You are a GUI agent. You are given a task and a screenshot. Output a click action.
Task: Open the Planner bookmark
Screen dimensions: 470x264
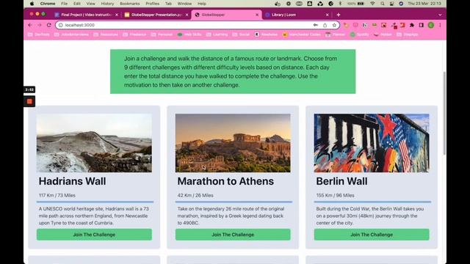(336, 34)
